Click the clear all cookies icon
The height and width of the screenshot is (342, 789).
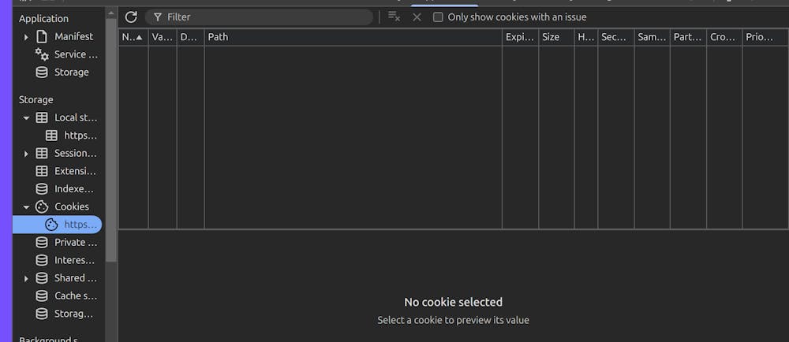pyautogui.click(x=394, y=17)
